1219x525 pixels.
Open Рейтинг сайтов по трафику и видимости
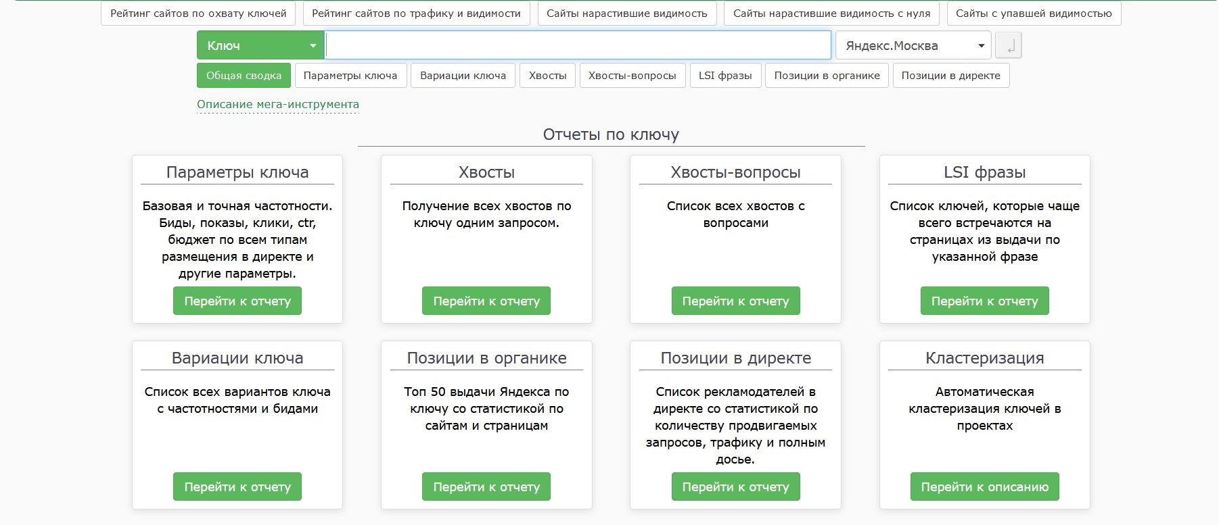coord(416,14)
